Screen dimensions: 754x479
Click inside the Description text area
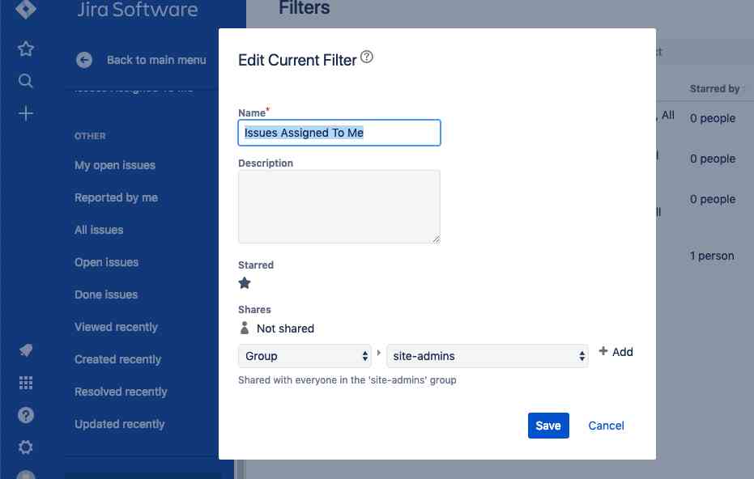pyautogui.click(x=339, y=206)
